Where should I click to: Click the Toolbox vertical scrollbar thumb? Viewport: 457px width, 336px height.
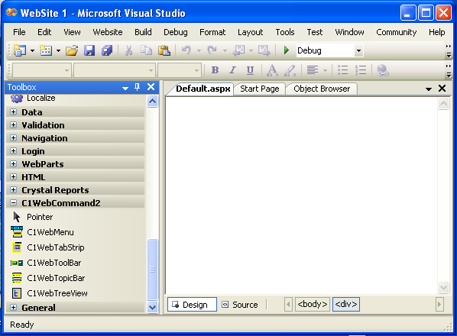pyautogui.click(x=152, y=269)
